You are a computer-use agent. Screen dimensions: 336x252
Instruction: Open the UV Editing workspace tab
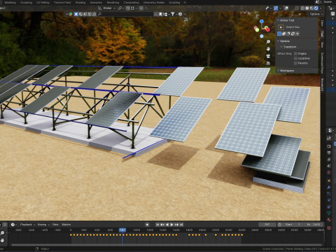click(x=43, y=3)
